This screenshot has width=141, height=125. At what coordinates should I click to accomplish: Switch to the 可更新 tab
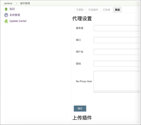click(x=80, y=10)
